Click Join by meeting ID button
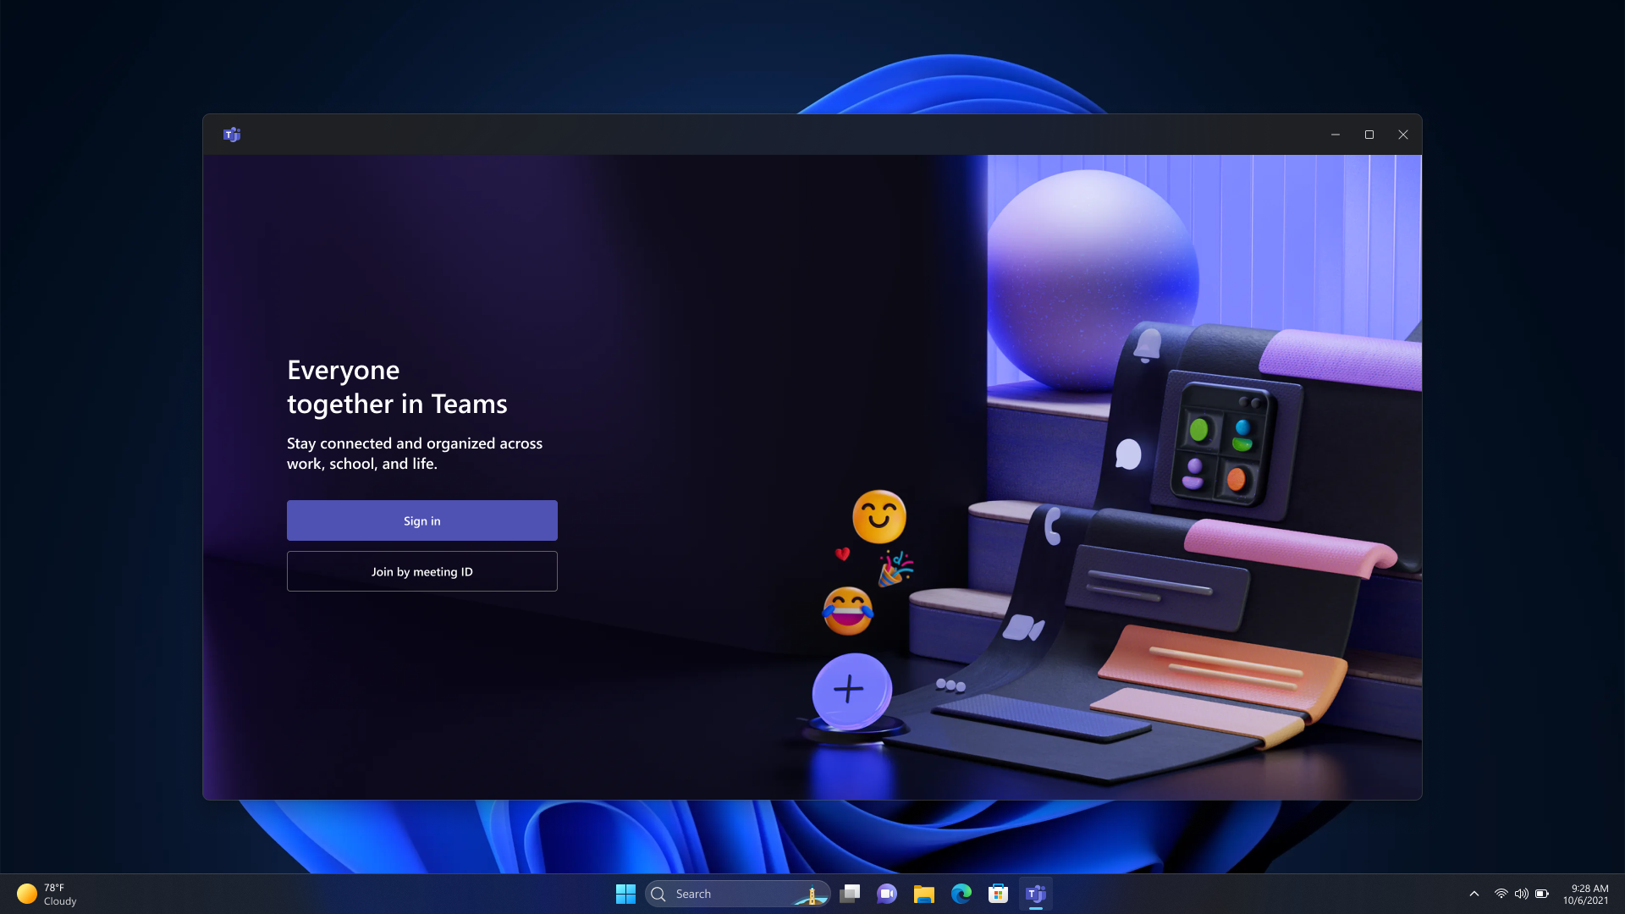Image resolution: width=1625 pixels, height=914 pixels. [421, 571]
